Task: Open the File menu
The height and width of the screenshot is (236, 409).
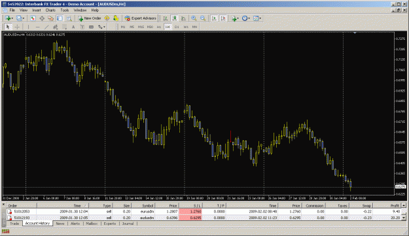Action: tap(12, 10)
